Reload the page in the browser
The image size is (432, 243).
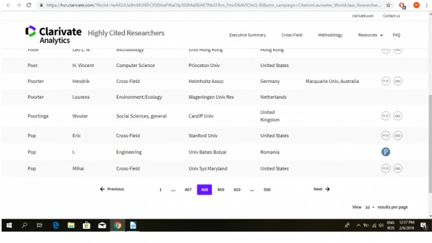coord(29,5)
